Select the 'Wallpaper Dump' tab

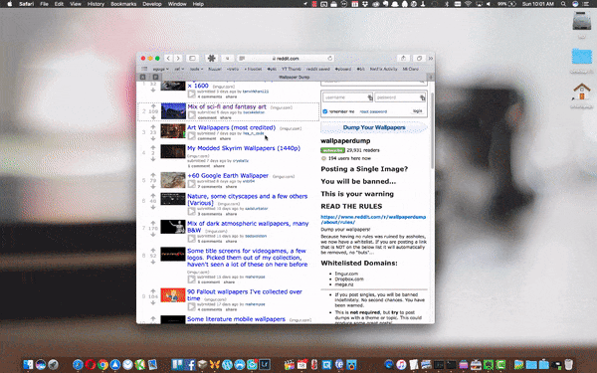294,77
